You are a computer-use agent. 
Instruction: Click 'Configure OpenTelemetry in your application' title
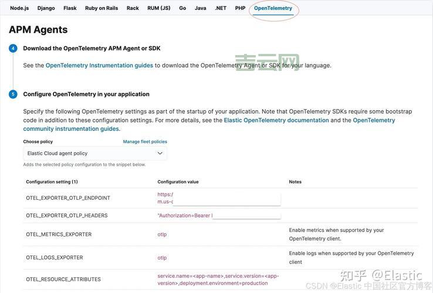[x=86, y=94]
